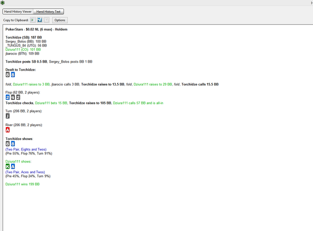Click 'Flop (62 BB, 2 players):' heading
Viewport: 313px width, 231px height.
coord(23,92)
